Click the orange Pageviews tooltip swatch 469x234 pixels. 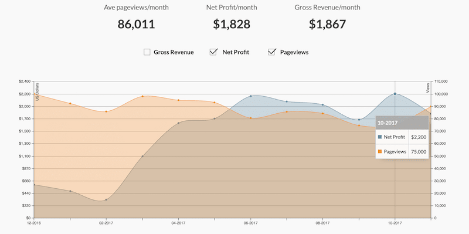pos(380,151)
